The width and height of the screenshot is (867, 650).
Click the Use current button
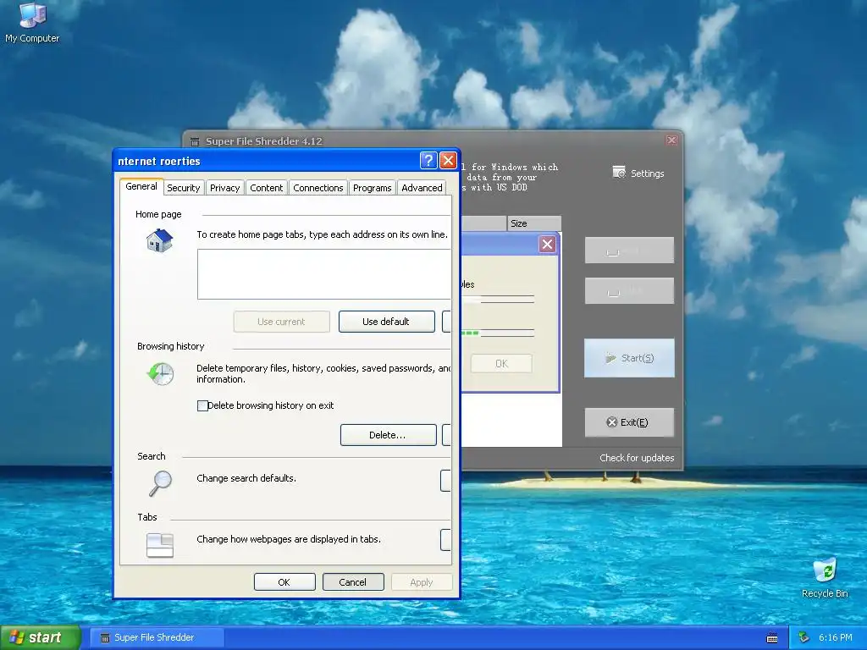(281, 322)
